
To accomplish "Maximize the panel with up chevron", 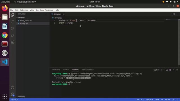I will (x=174, y=70).
